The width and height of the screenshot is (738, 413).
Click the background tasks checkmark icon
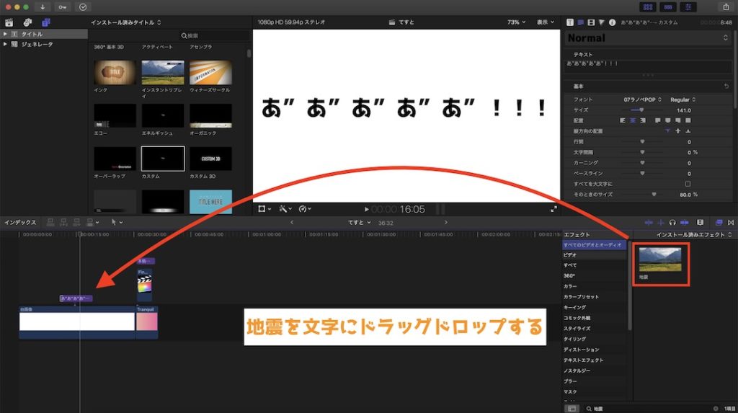[83, 7]
